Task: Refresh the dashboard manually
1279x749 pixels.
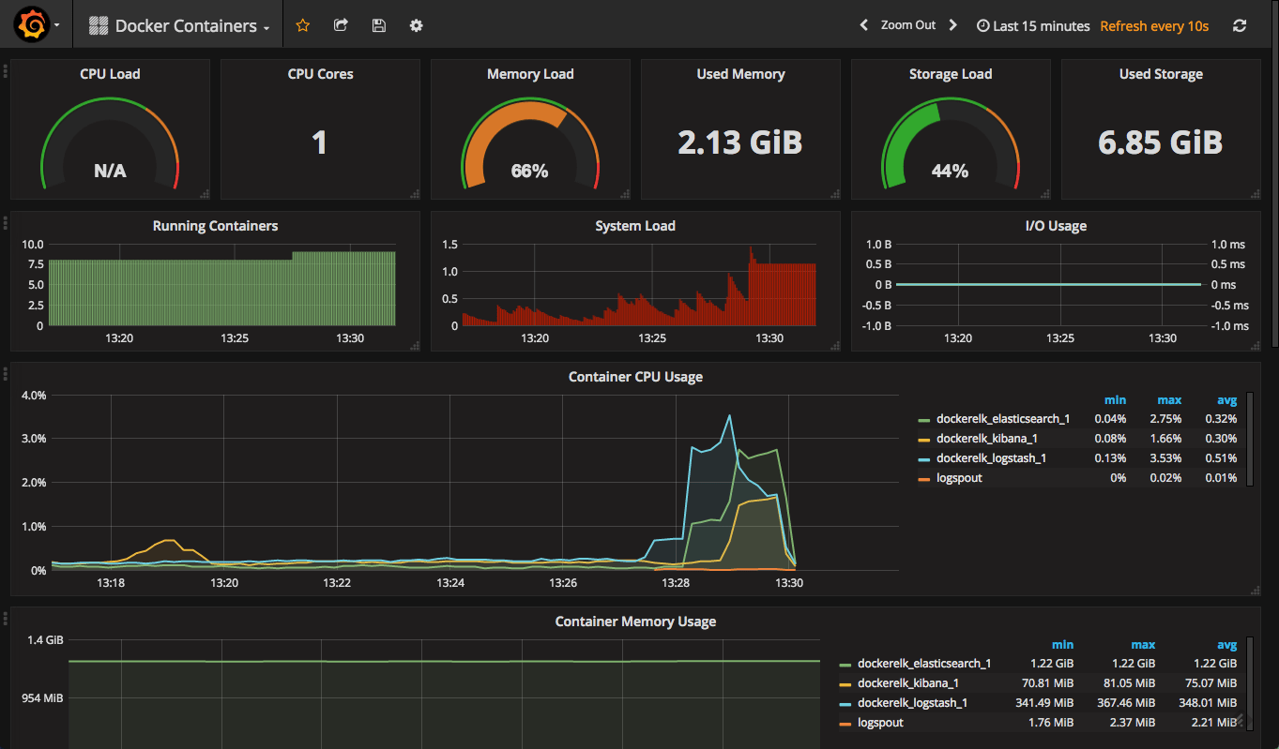Action: 1239,25
